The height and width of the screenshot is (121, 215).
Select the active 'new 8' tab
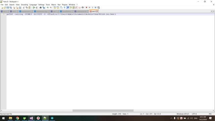94,11
